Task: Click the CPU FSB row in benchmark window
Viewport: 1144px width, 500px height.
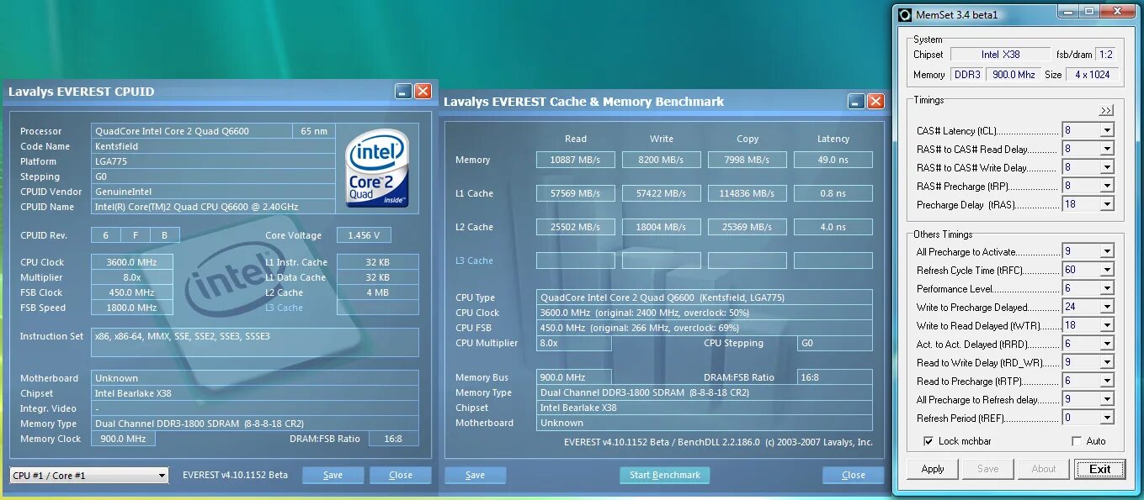Action: (705, 328)
